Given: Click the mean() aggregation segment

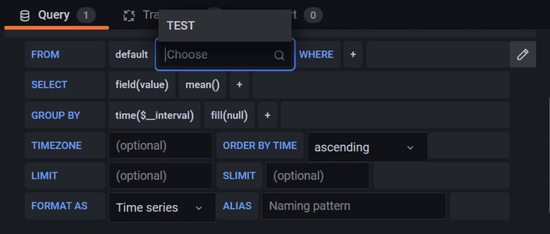Looking at the screenshot, I should (202, 84).
